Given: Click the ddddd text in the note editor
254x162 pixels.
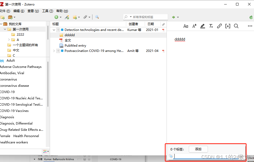Looking at the screenshot, I should (180, 39).
